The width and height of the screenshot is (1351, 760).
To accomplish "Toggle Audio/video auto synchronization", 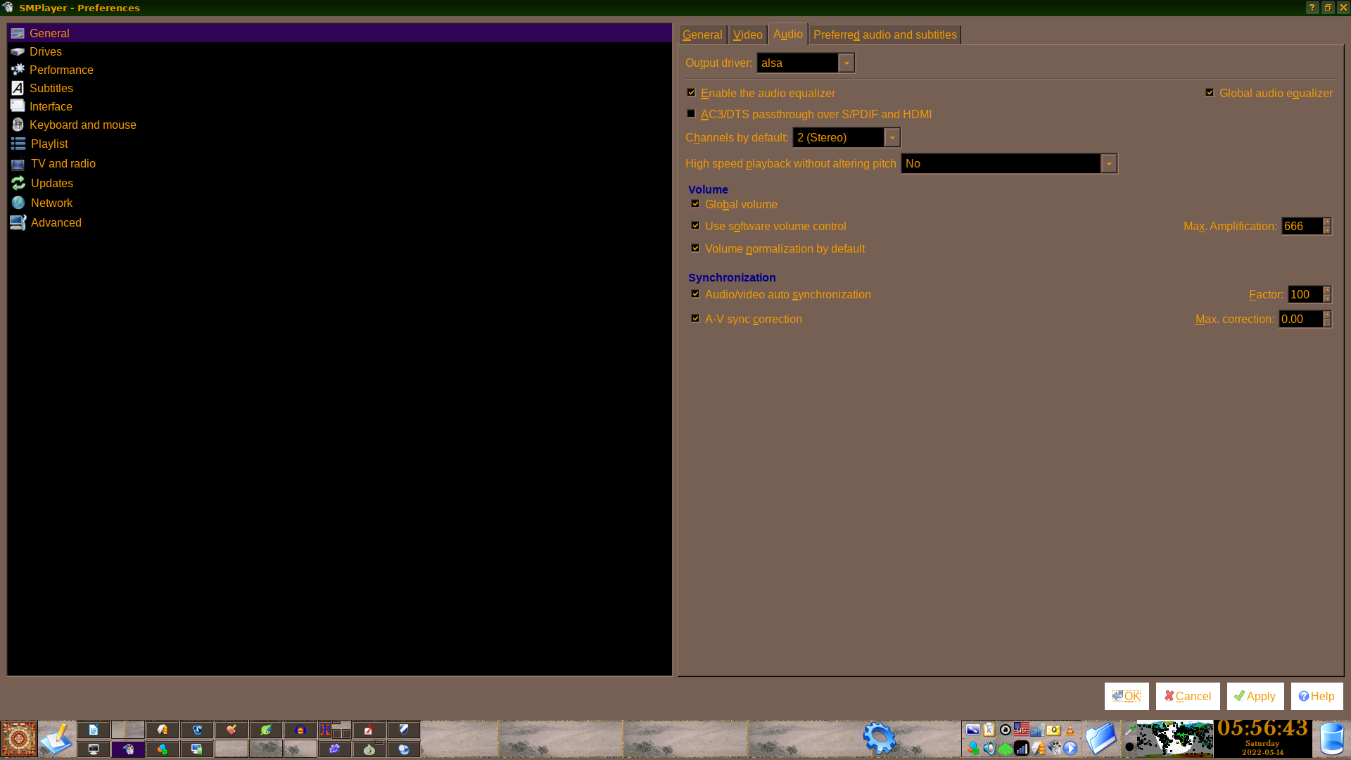I will point(695,293).
